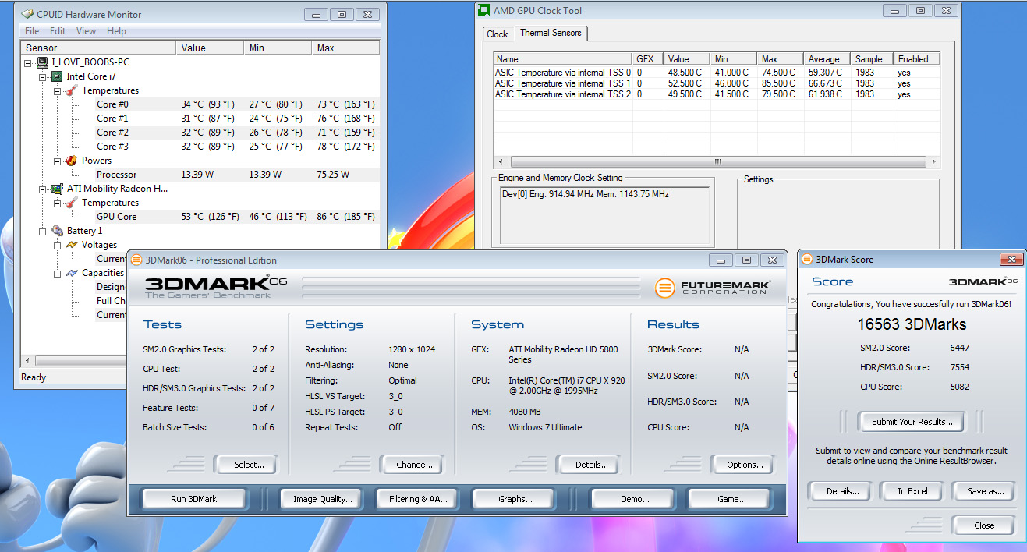Select the Thermal Sensors tab
The image size is (1027, 552).
click(x=551, y=33)
